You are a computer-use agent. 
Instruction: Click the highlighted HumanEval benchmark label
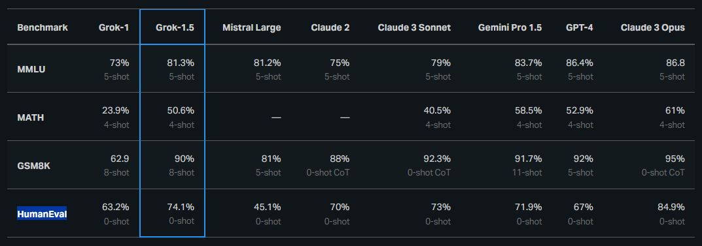(42, 214)
